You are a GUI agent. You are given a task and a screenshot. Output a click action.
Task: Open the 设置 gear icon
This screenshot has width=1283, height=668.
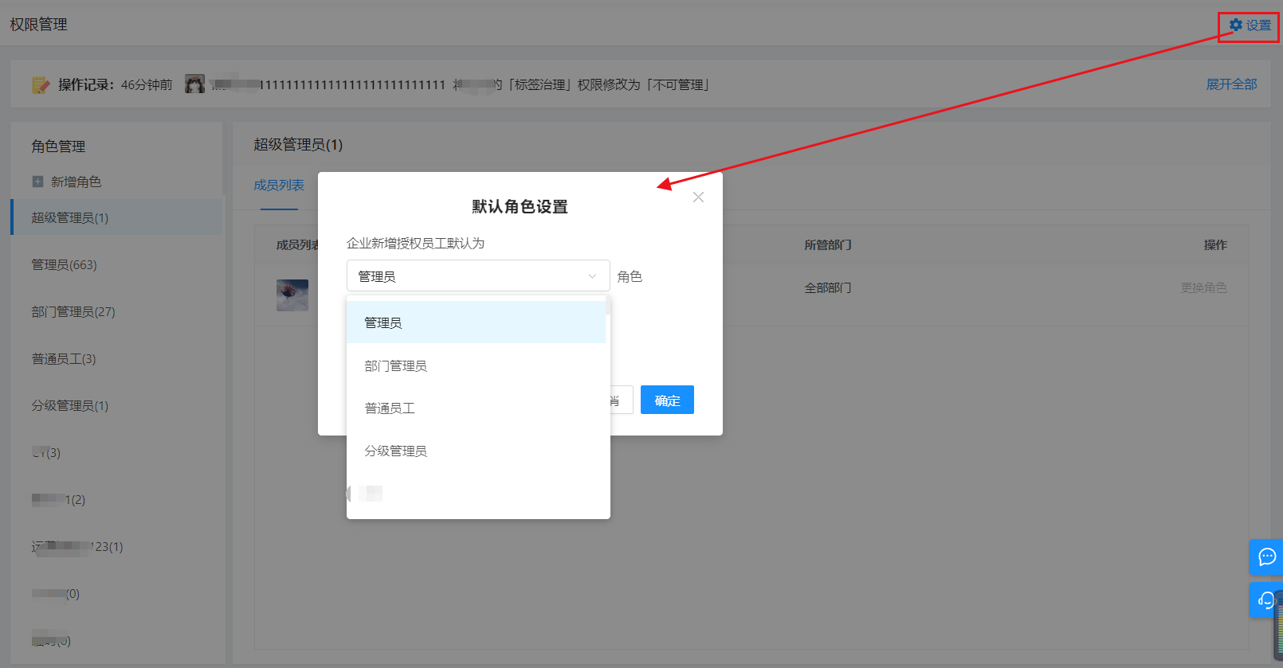pos(1235,25)
